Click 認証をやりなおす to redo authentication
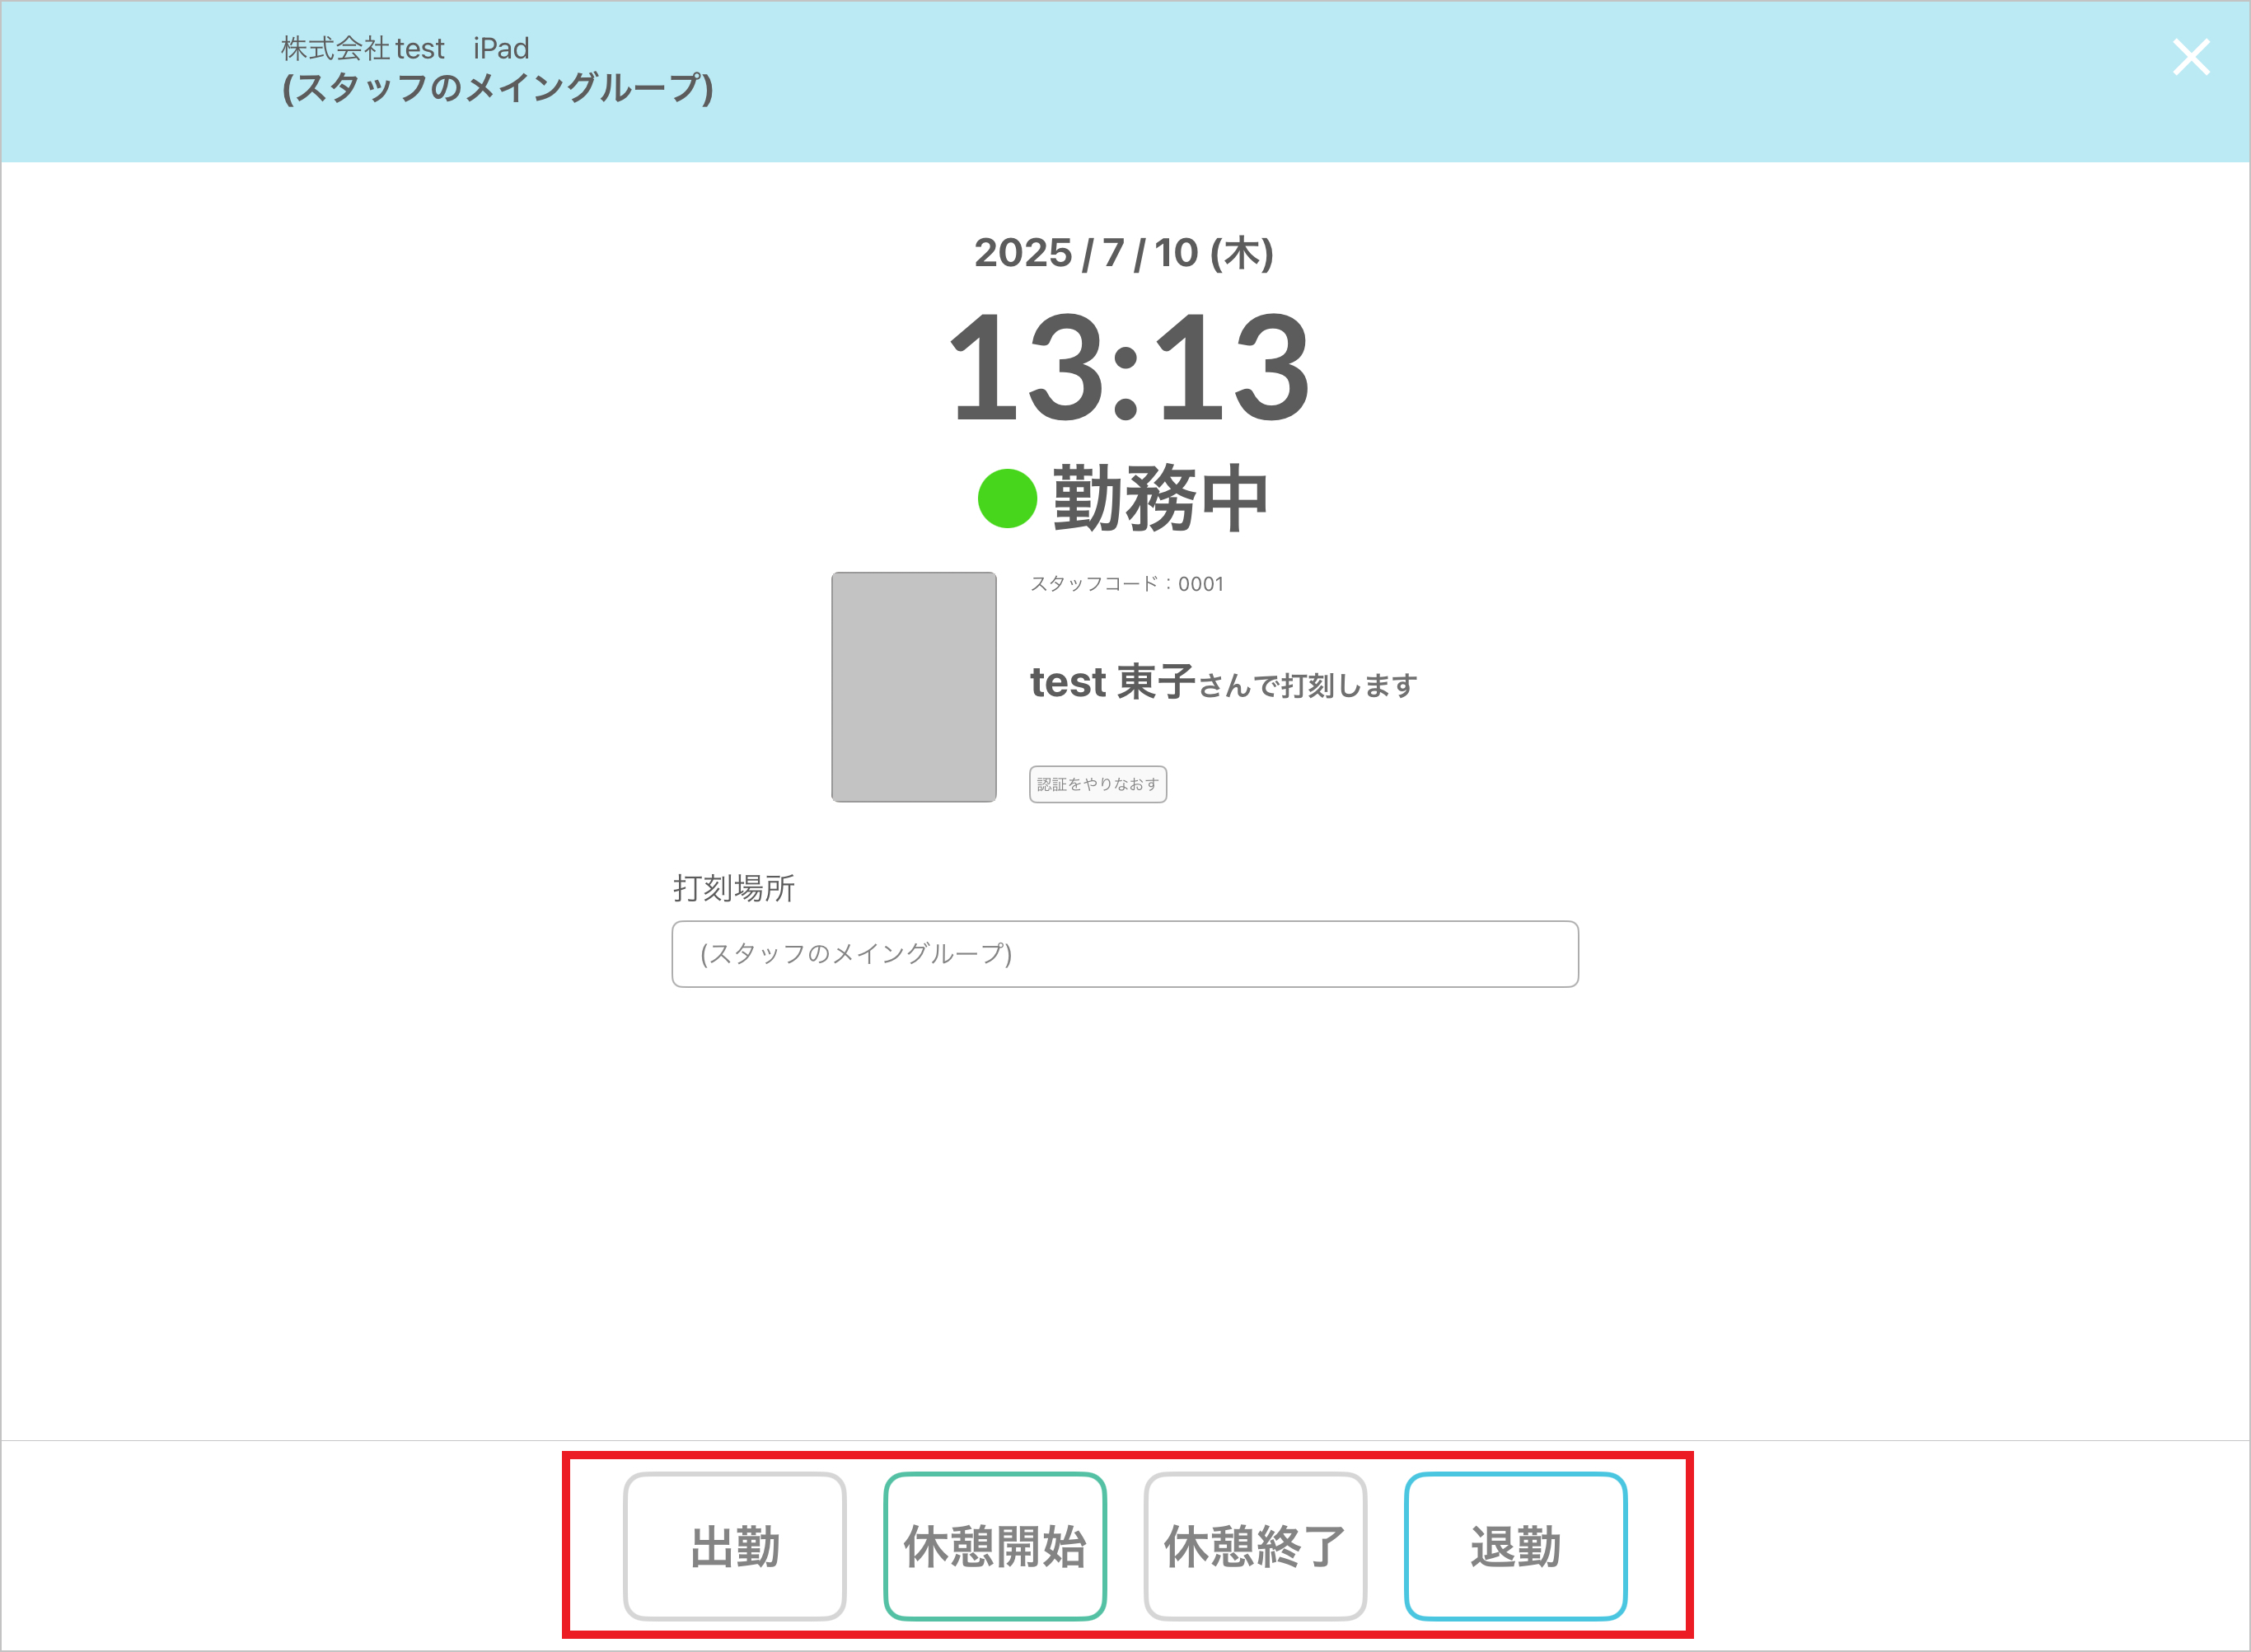This screenshot has width=2251, height=1652. pos(1097,784)
